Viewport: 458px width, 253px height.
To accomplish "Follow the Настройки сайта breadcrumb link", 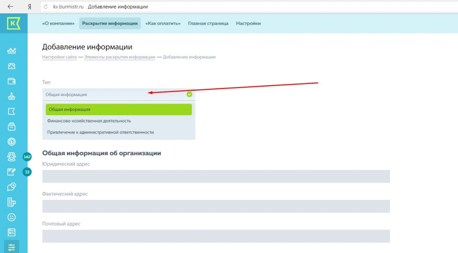I will 59,57.
